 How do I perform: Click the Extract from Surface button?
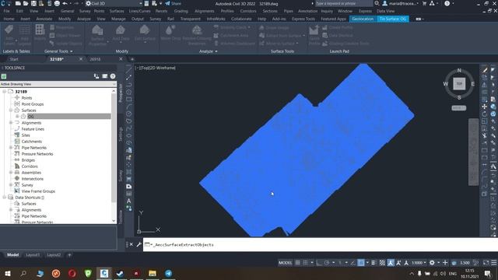[281, 36]
